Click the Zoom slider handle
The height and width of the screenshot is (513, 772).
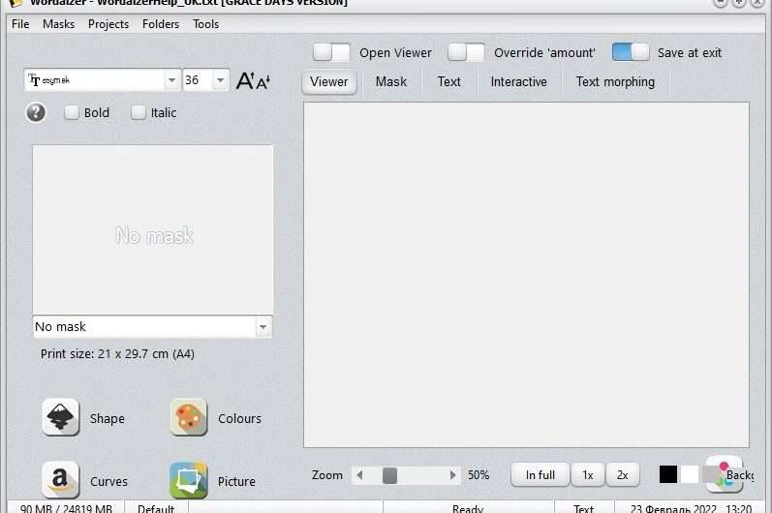[389, 475]
